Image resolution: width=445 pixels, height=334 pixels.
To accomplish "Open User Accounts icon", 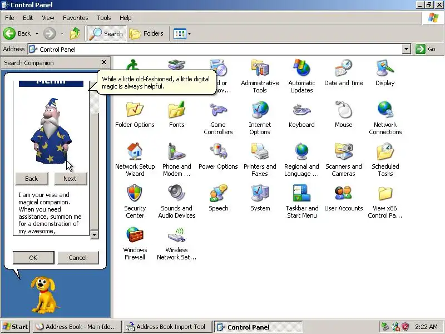I will click(343, 198).
